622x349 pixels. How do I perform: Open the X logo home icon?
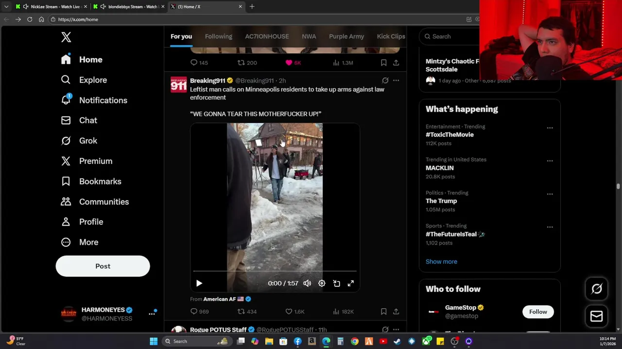coord(66,37)
